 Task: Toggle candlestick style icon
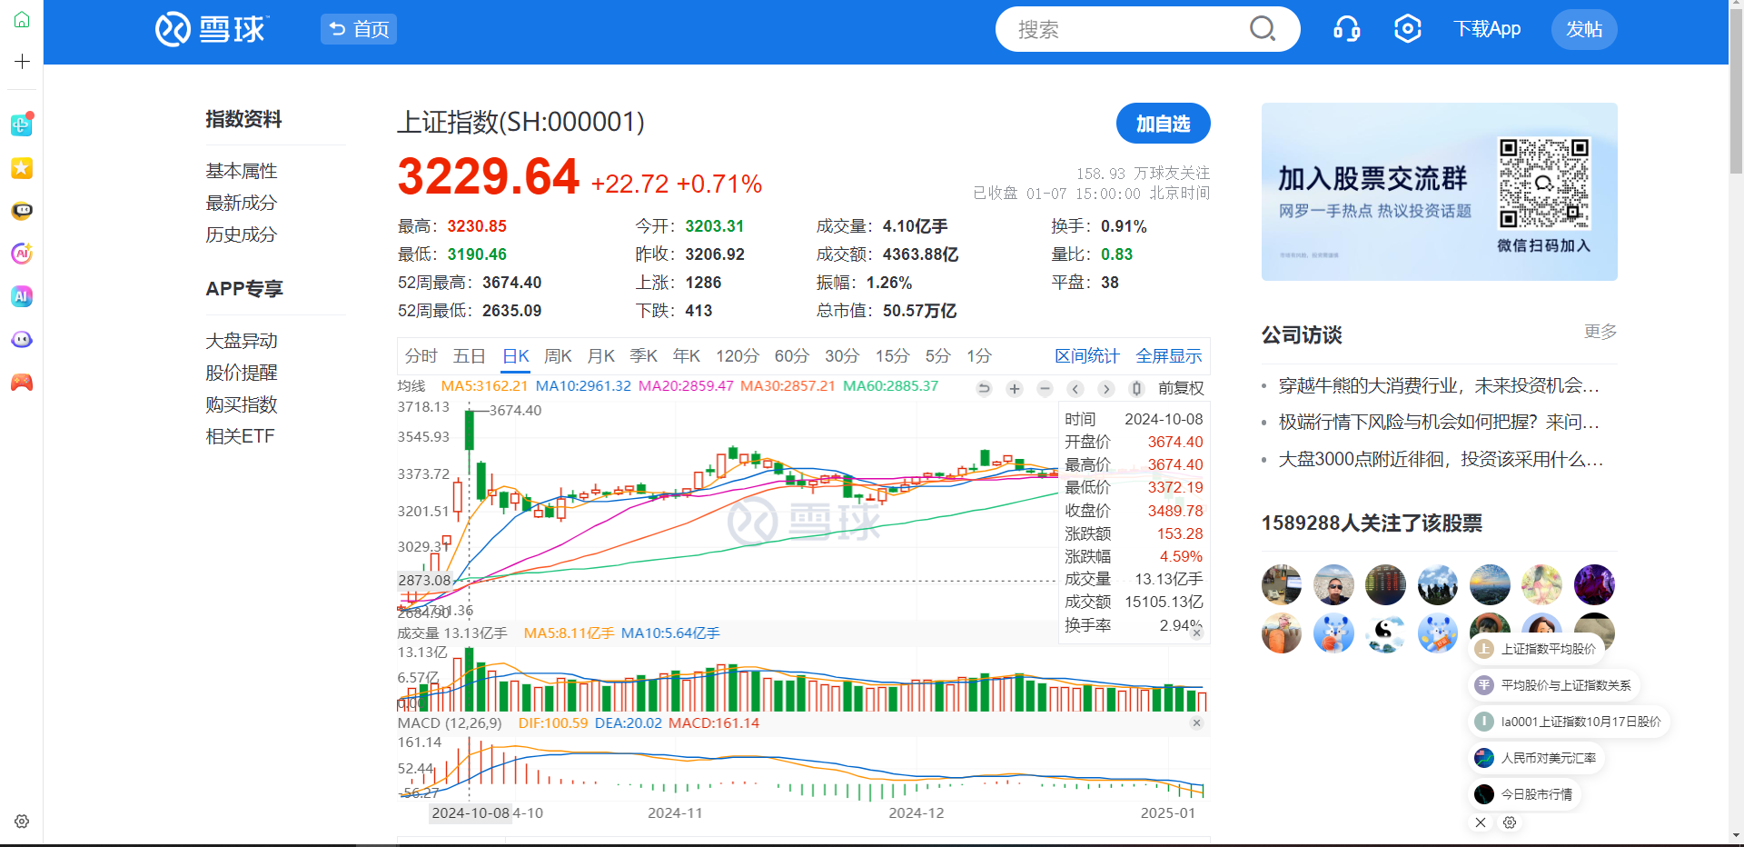1136,389
